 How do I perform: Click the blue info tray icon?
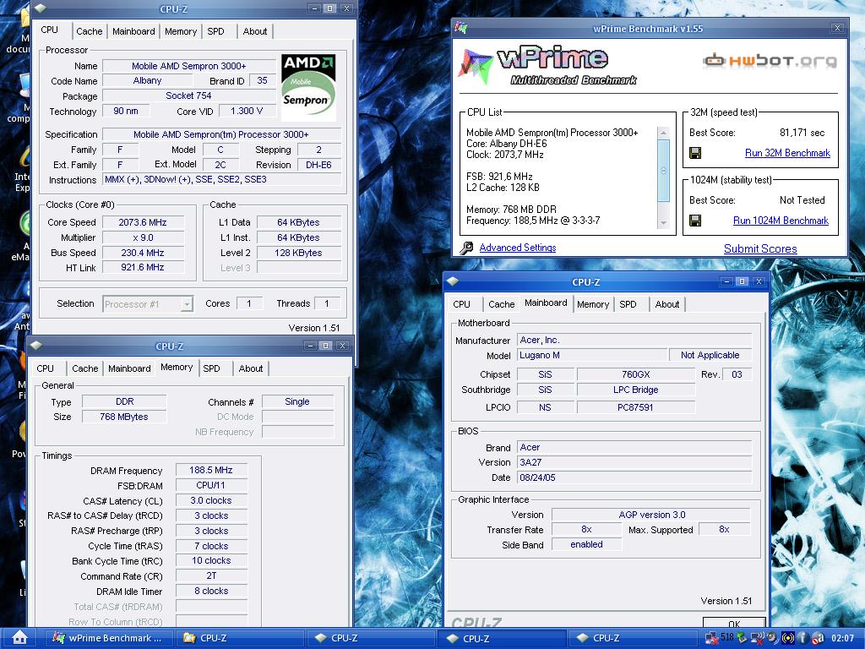tap(802, 638)
